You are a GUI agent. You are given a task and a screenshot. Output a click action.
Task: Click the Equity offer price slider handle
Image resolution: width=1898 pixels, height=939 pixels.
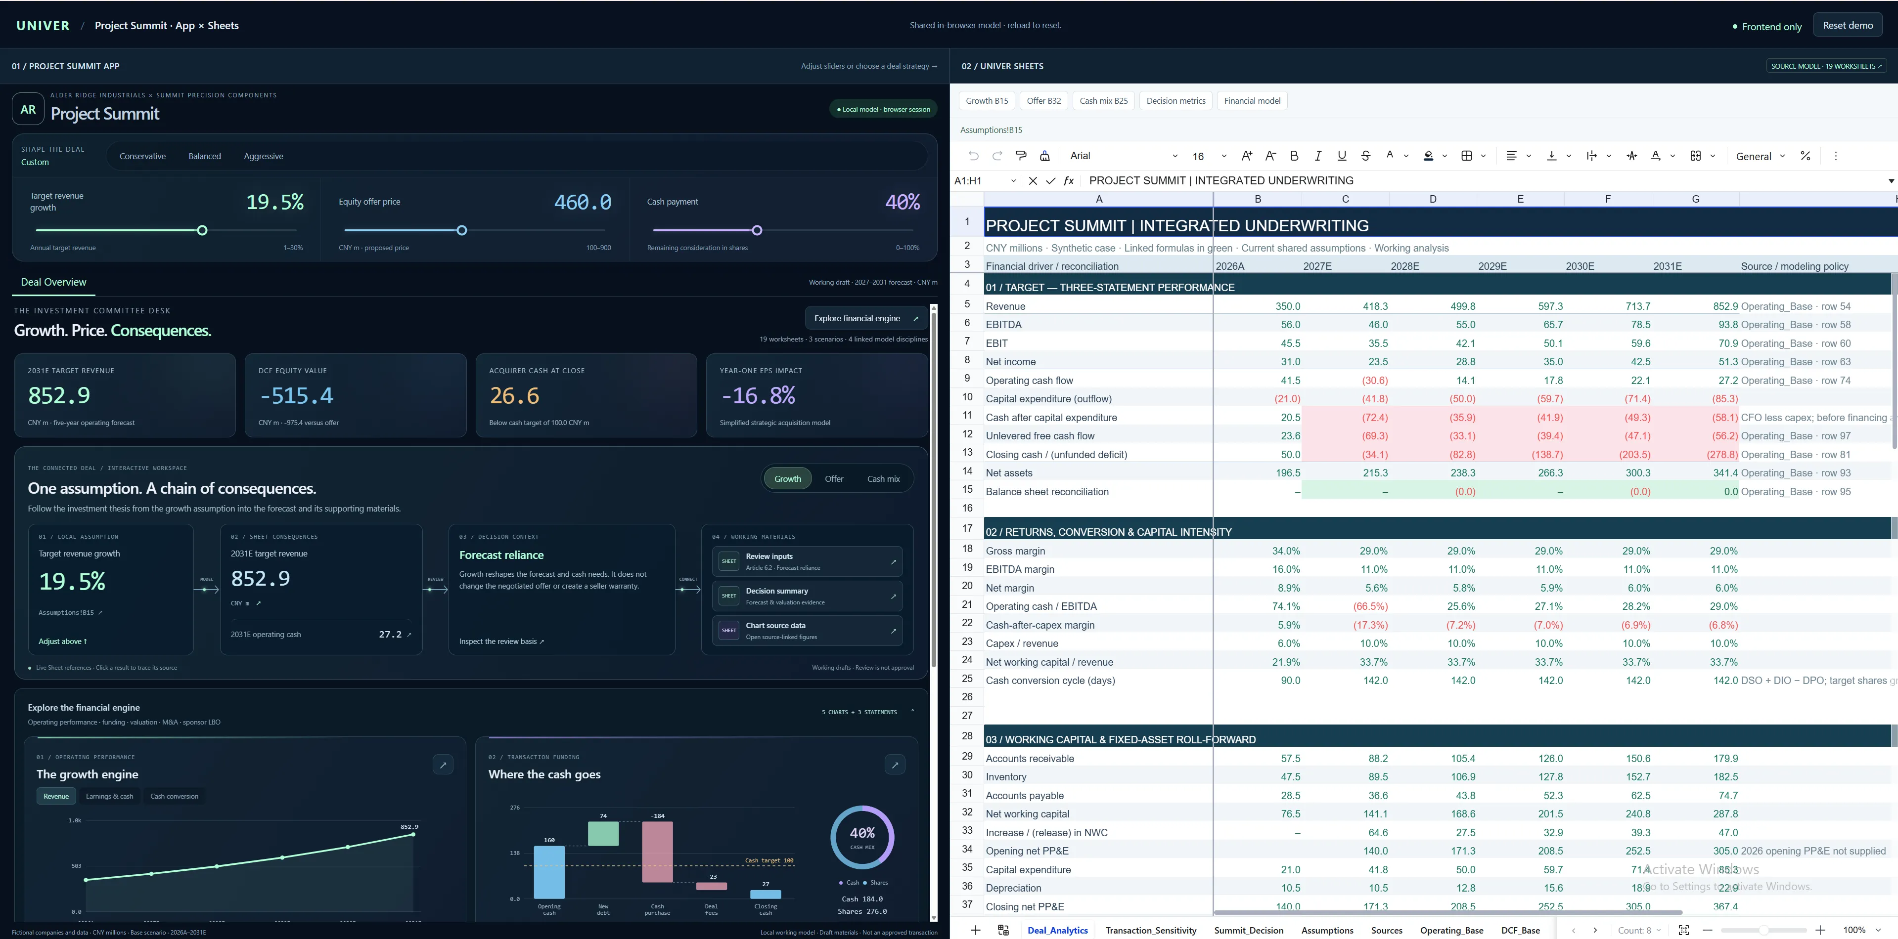tap(462, 230)
